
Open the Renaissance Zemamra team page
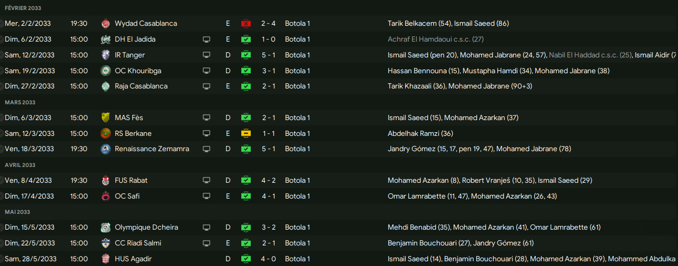[x=152, y=149]
